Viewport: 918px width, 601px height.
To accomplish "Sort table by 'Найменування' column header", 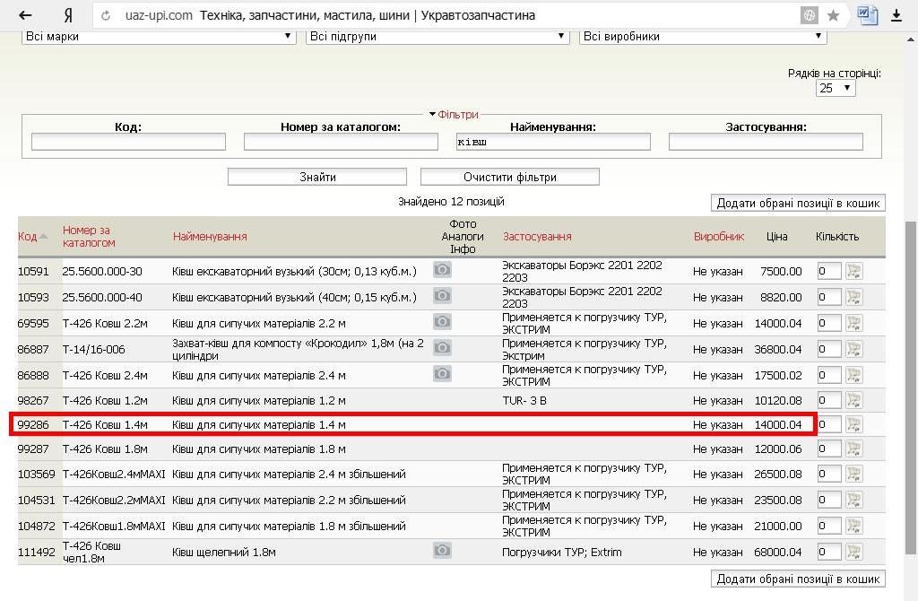I will 210,237.
